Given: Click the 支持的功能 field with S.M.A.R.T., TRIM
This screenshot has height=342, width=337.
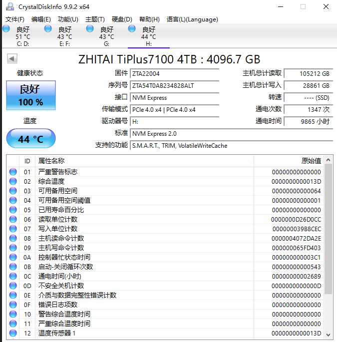Looking at the screenshot, I should (232, 146).
